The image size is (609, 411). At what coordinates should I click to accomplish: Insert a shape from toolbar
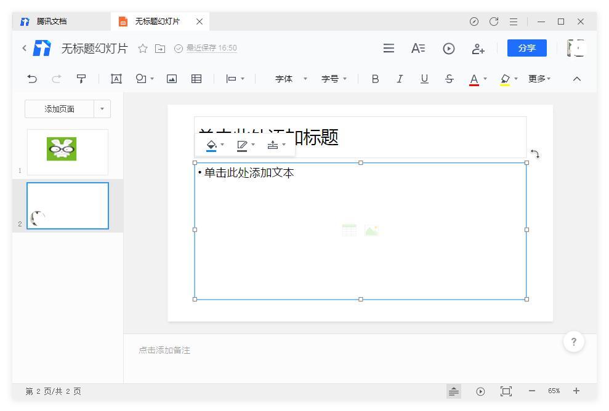tap(140, 79)
